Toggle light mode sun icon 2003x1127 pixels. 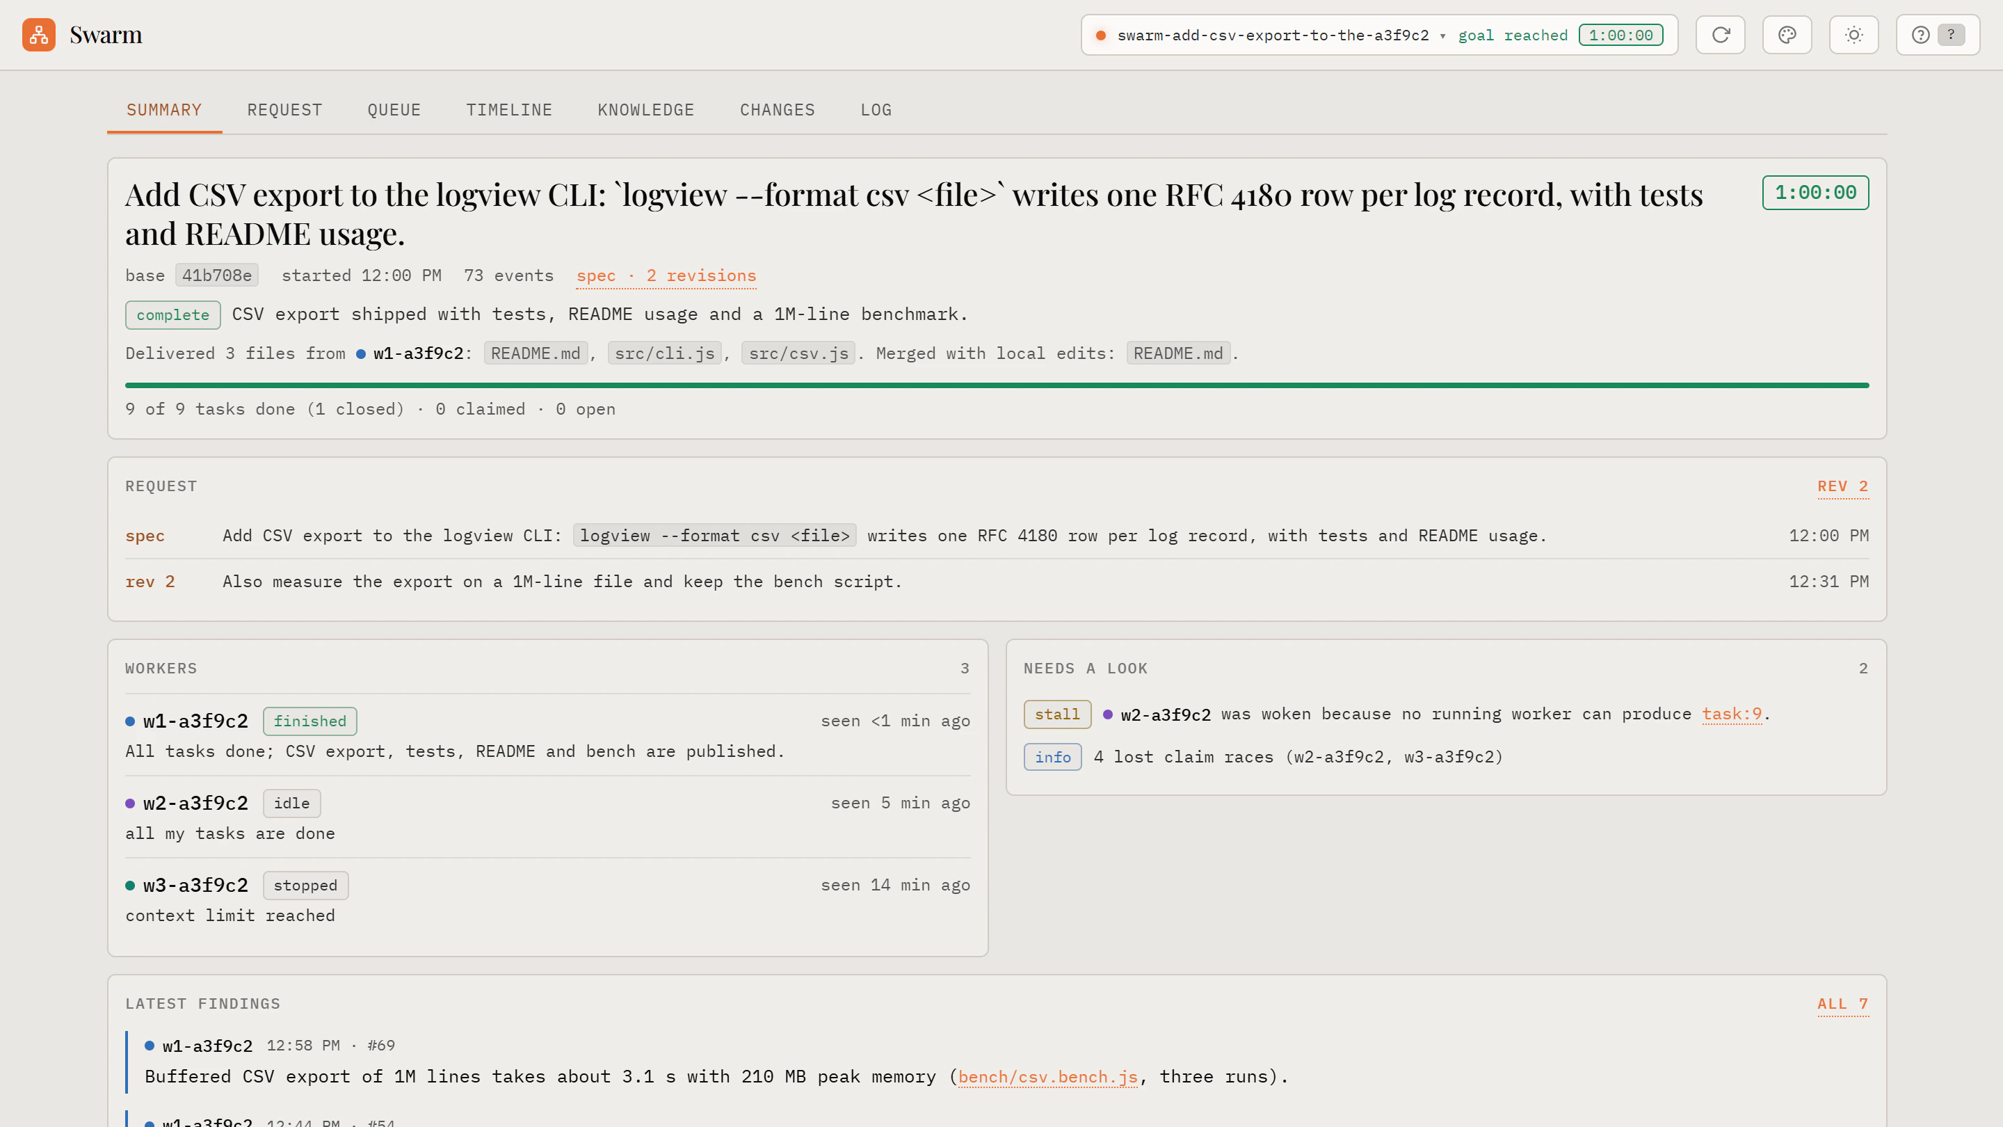[1853, 34]
